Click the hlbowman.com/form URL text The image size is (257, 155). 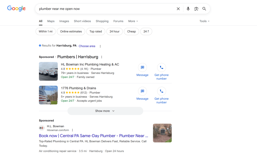58,130
